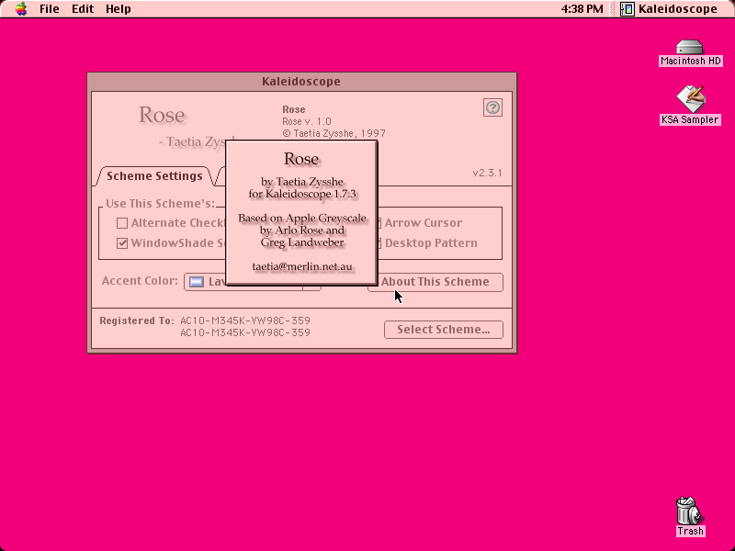Click the 'for Kaleidoscope 1.7.3' line
735x551 pixels.
pos(302,194)
